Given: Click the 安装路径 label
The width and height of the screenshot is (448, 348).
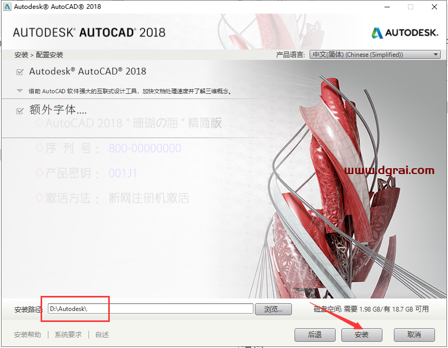Looking at the screenshot, I should 28,309.
